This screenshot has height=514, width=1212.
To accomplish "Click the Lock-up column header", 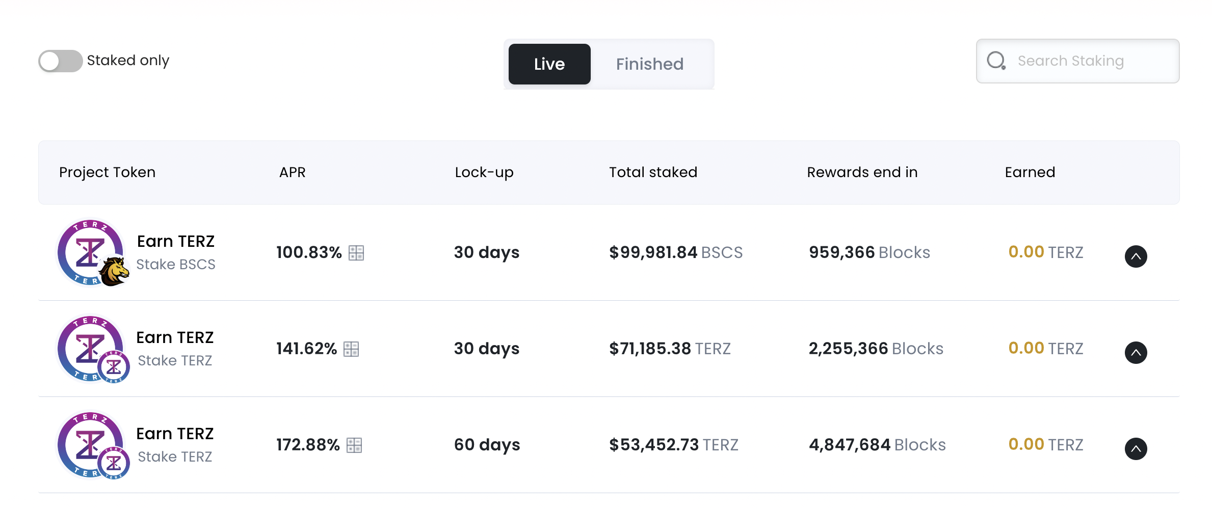I will [x=484, y=173].
